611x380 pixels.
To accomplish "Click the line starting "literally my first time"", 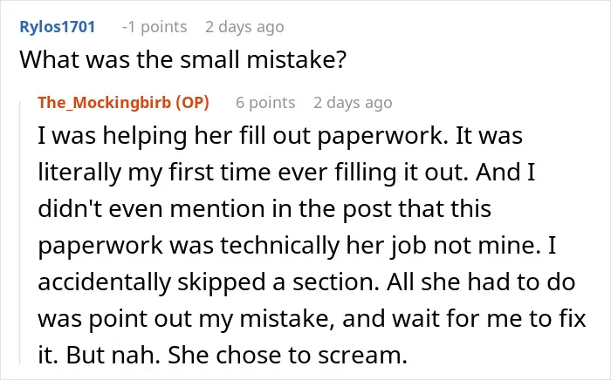I will [x=286, y=173].
